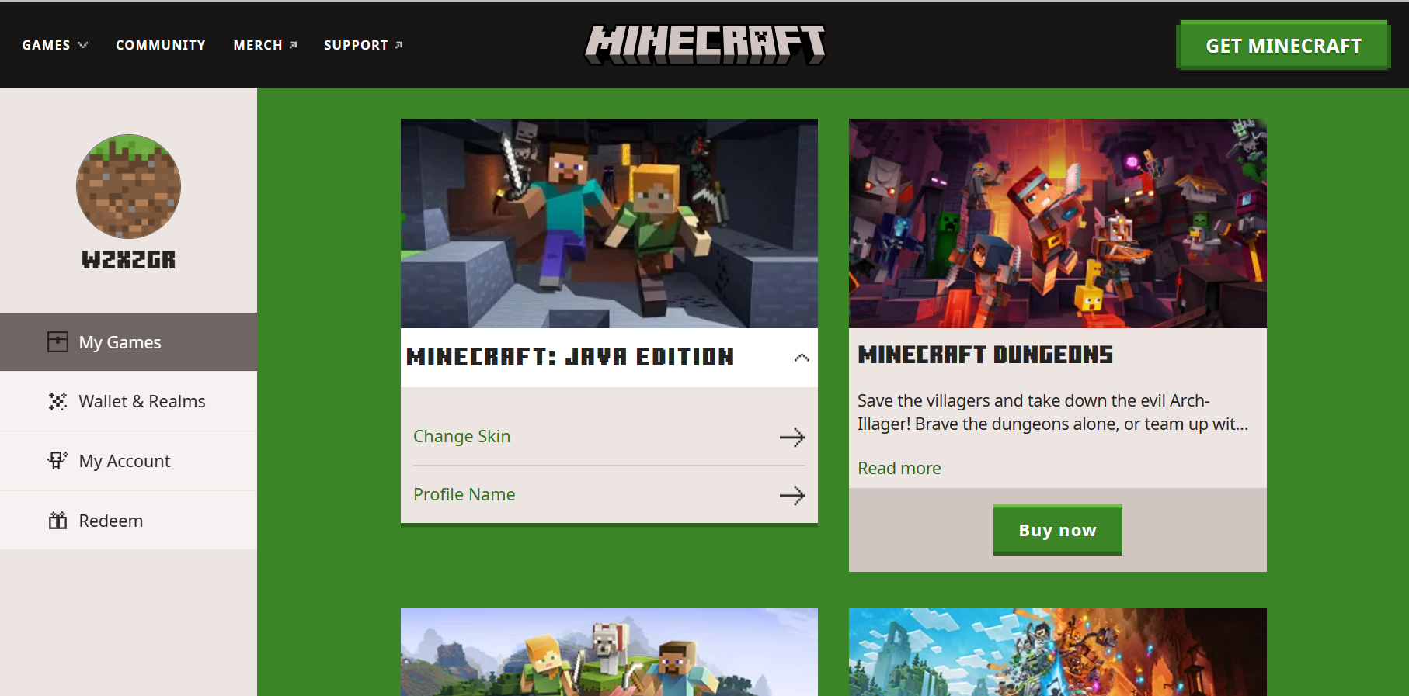The image size is (1409, 696).
Task: Click the chest icon beside My Games
Action: 57,342
